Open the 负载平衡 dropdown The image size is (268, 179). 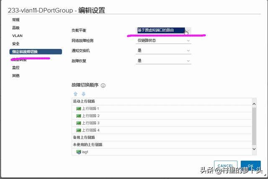(164, 31)
